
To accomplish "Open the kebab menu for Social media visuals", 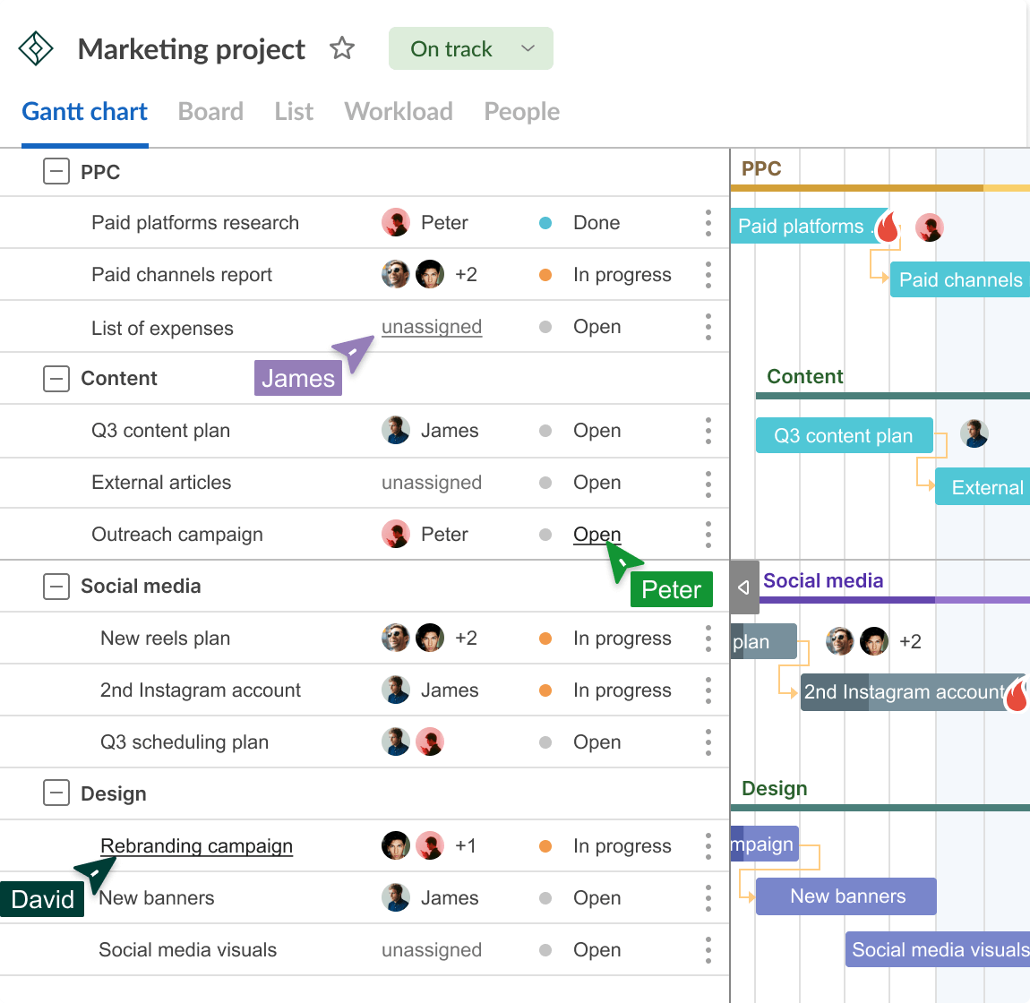I will [708, 950].
